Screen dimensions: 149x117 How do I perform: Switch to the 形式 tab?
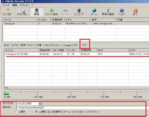(7, 45)
